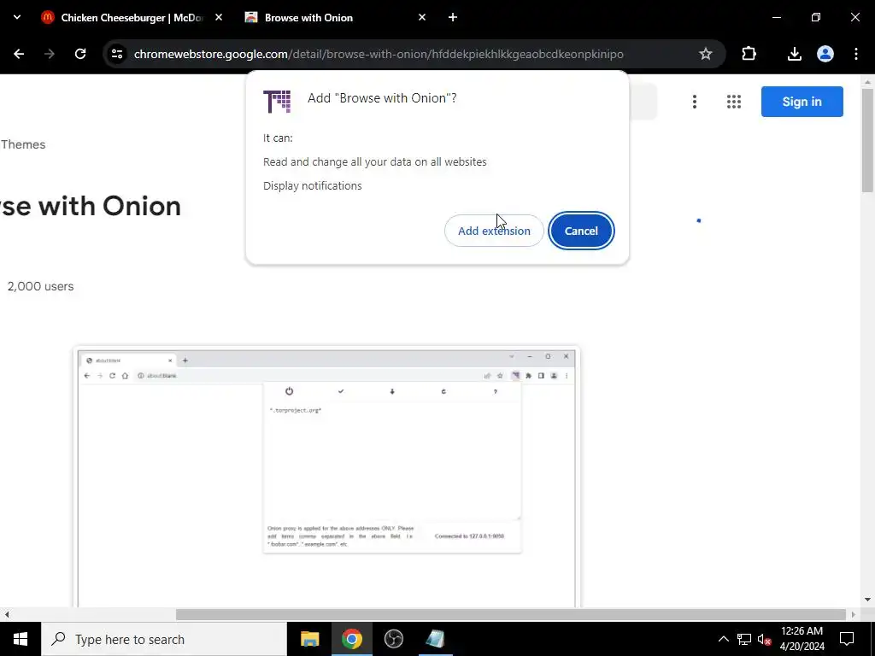Image resolution: width=875 pixels, height=656 pixels.
Task: Open File Explorer from the taskbar
Action: (x=309, y=639)
